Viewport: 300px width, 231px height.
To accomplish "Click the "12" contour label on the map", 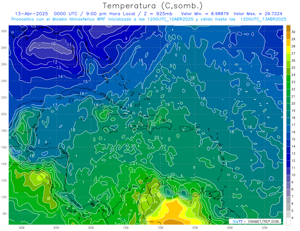I will coord(55,62).
